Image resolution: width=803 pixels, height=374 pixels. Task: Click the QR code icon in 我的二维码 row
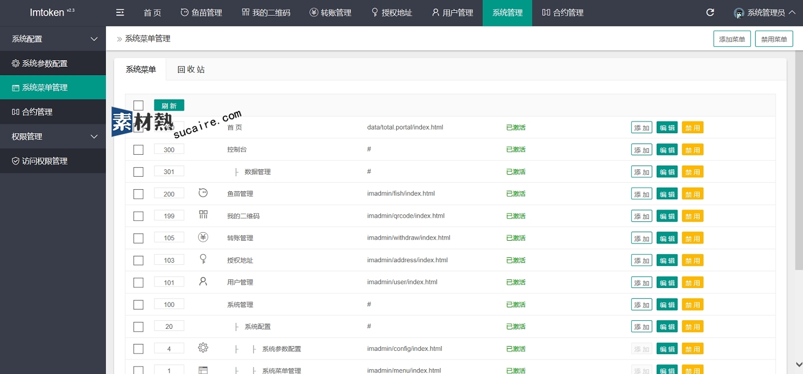203,215
